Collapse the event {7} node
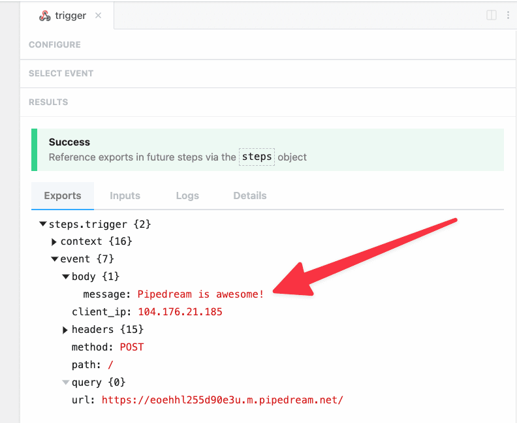Image resolution: width=517 pixels, height=423 pixels. (54, 259)
